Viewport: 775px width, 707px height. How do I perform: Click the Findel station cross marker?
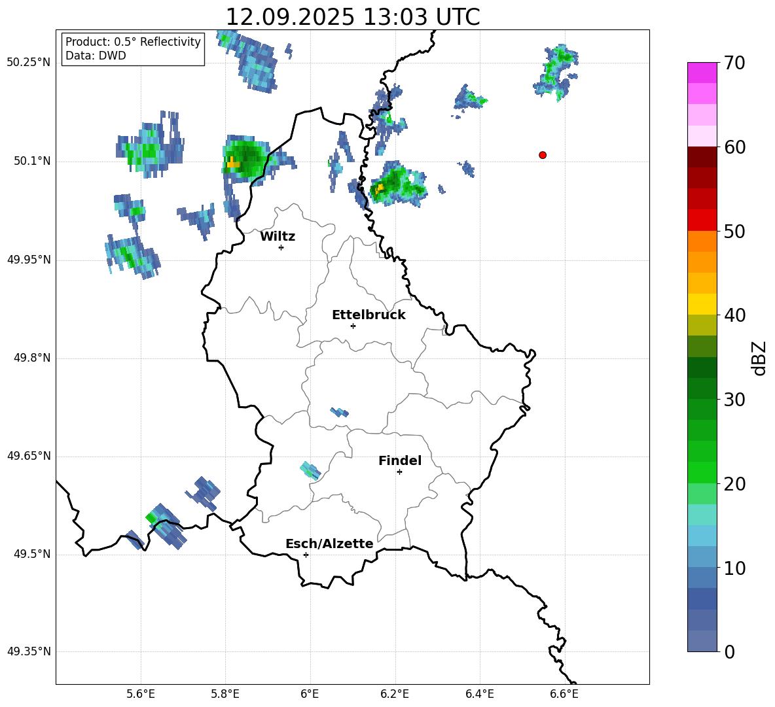(399, 472)
